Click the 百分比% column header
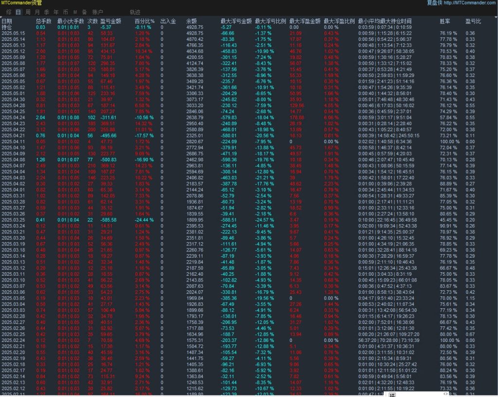Viewport: 498px width, 397px height. [x=144, y=21]
